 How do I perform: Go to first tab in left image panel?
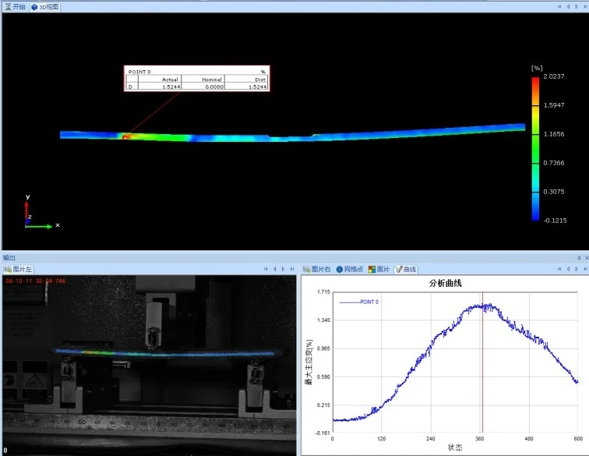tap(266, 269)
